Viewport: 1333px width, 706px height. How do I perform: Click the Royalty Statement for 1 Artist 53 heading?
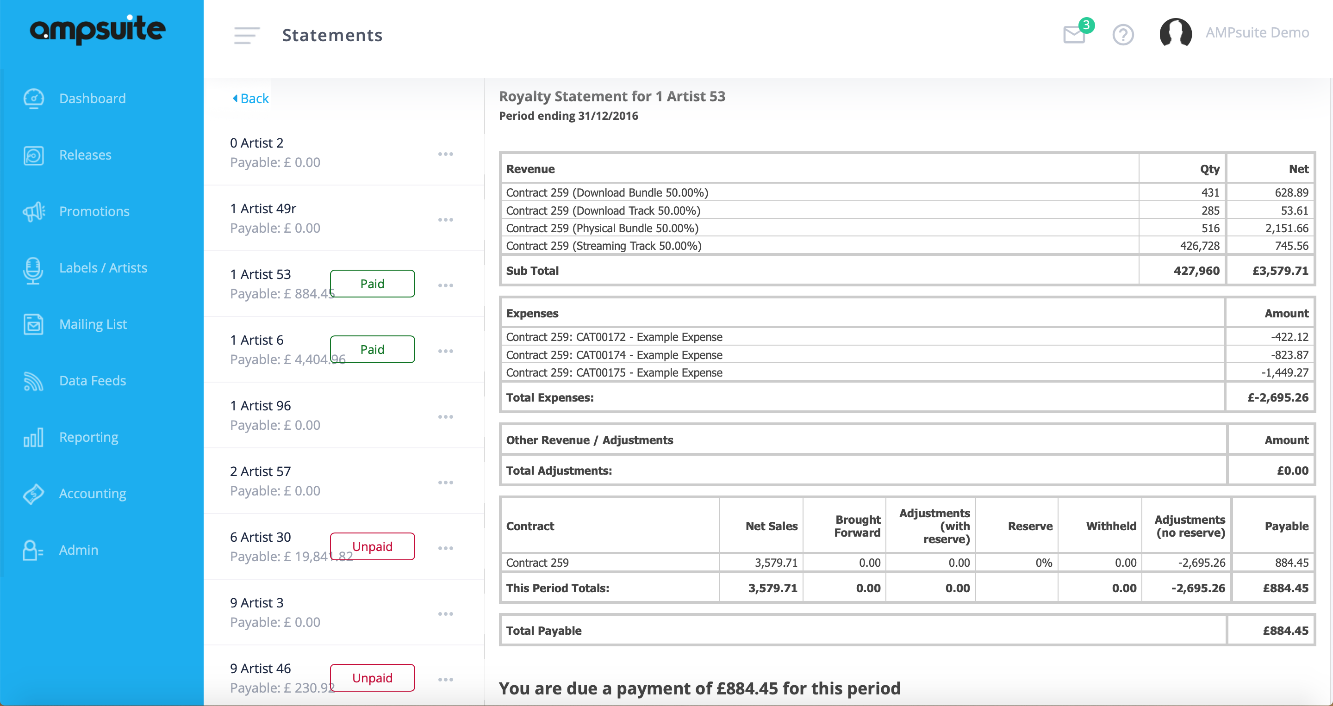point(611,96)
